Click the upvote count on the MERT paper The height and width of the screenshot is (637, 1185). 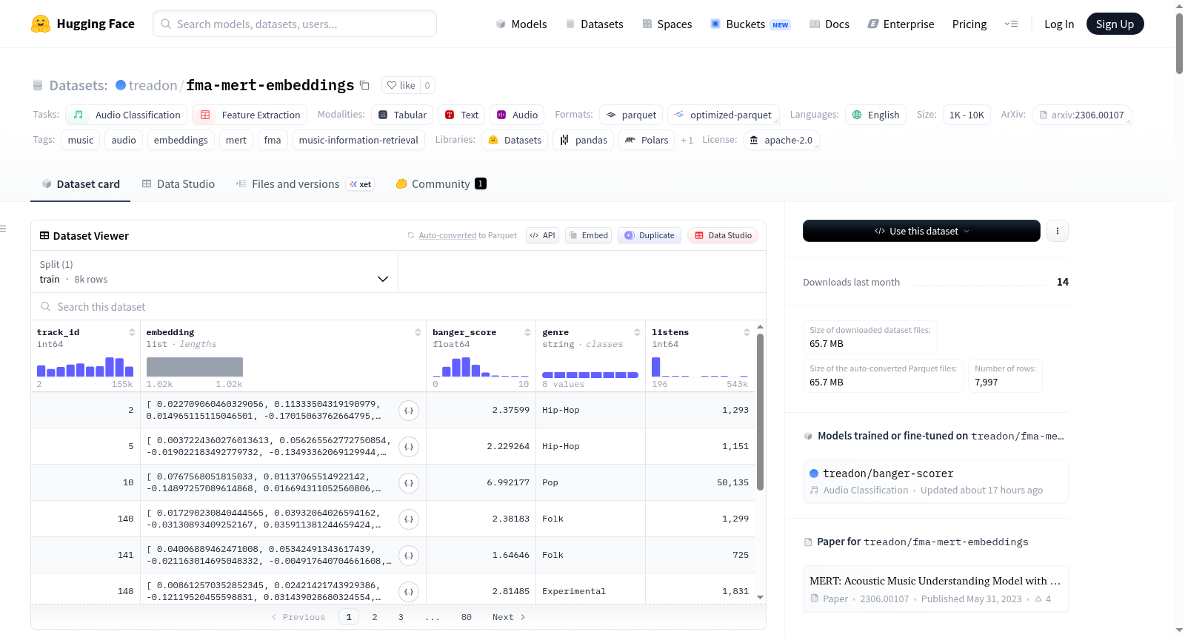(x=1044, y=599)
